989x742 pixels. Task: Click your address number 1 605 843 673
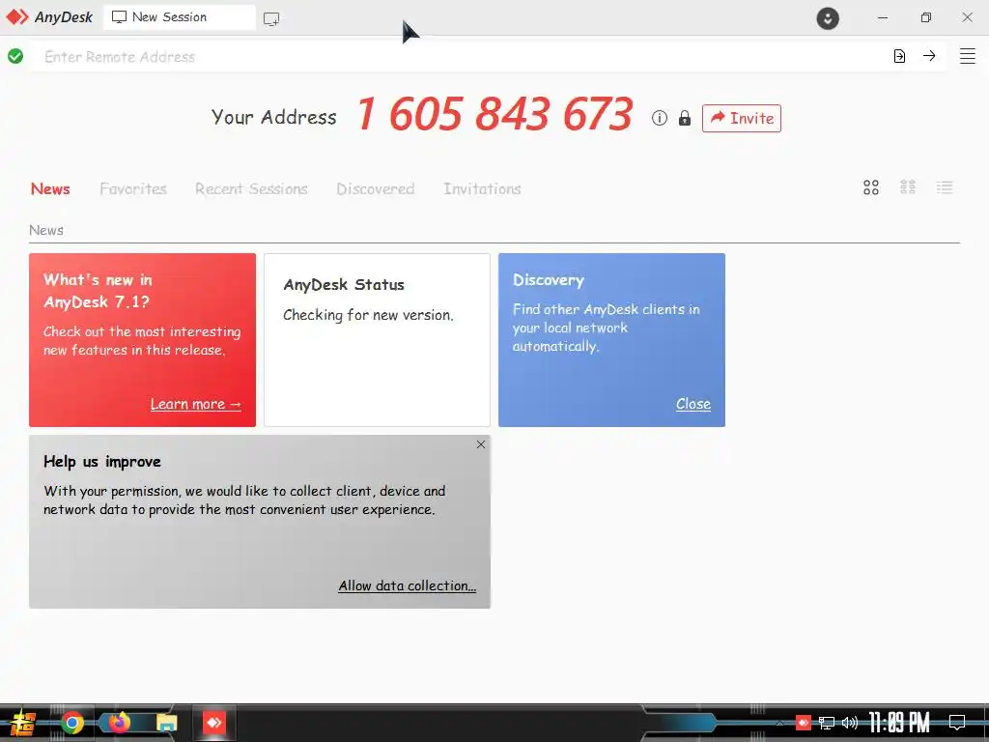(x=494, y=114)
